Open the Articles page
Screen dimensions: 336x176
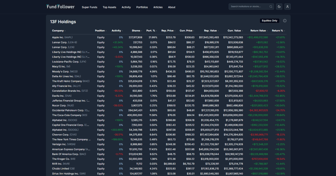point(158,7)
